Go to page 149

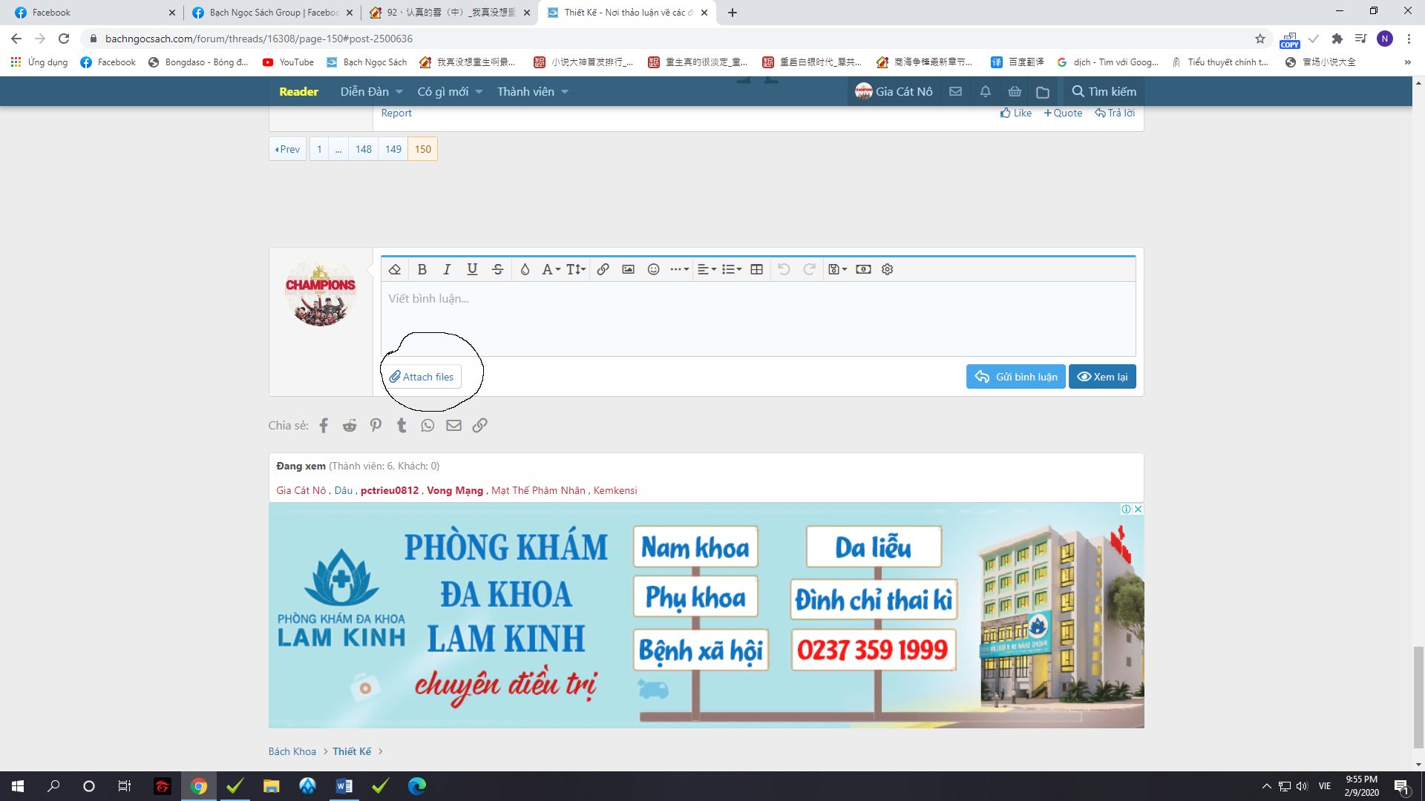click(393, 149)
